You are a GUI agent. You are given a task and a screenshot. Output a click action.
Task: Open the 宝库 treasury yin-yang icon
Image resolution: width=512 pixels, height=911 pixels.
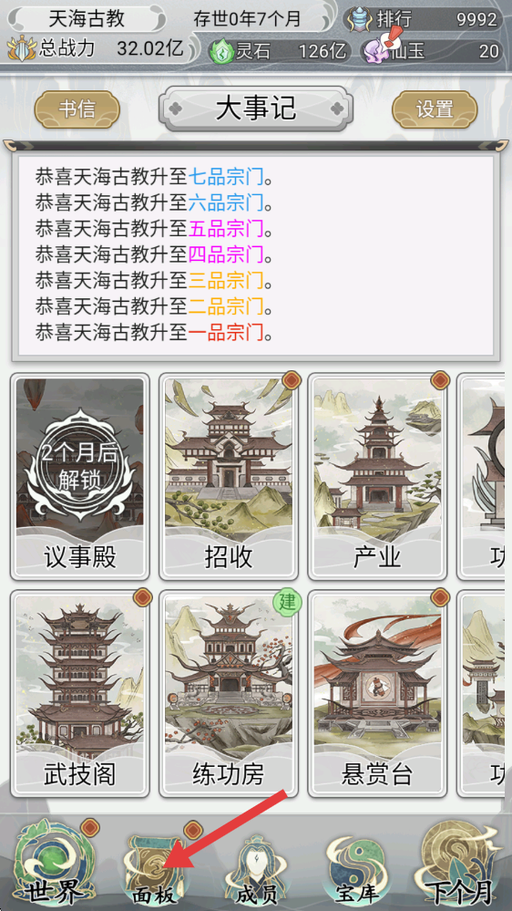pyautogui.click(x=353, y=870)
